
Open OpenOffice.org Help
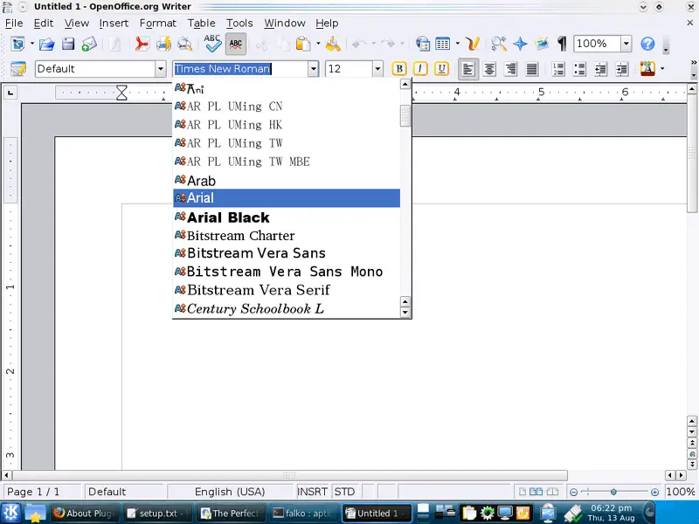coord(647,44)
